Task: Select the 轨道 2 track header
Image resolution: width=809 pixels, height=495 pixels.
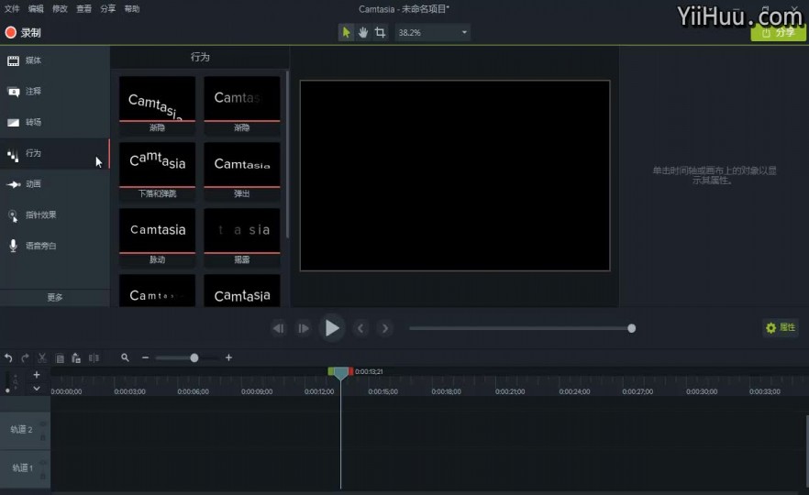Action: [x=25, y=430]
